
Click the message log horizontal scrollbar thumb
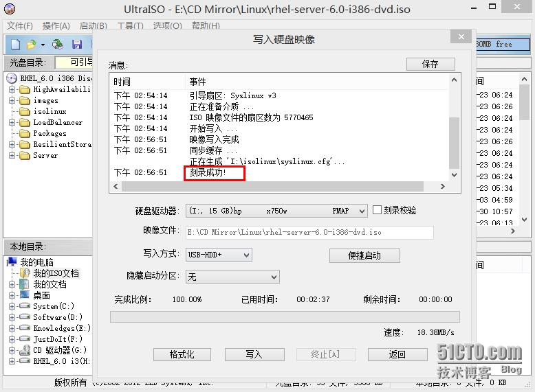272,186
